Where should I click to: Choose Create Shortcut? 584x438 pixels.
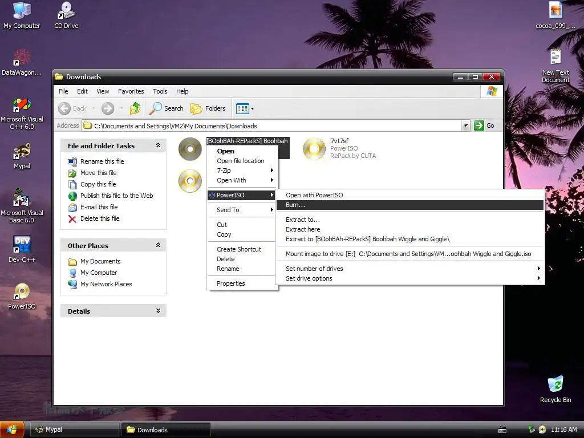coord(242,250)
